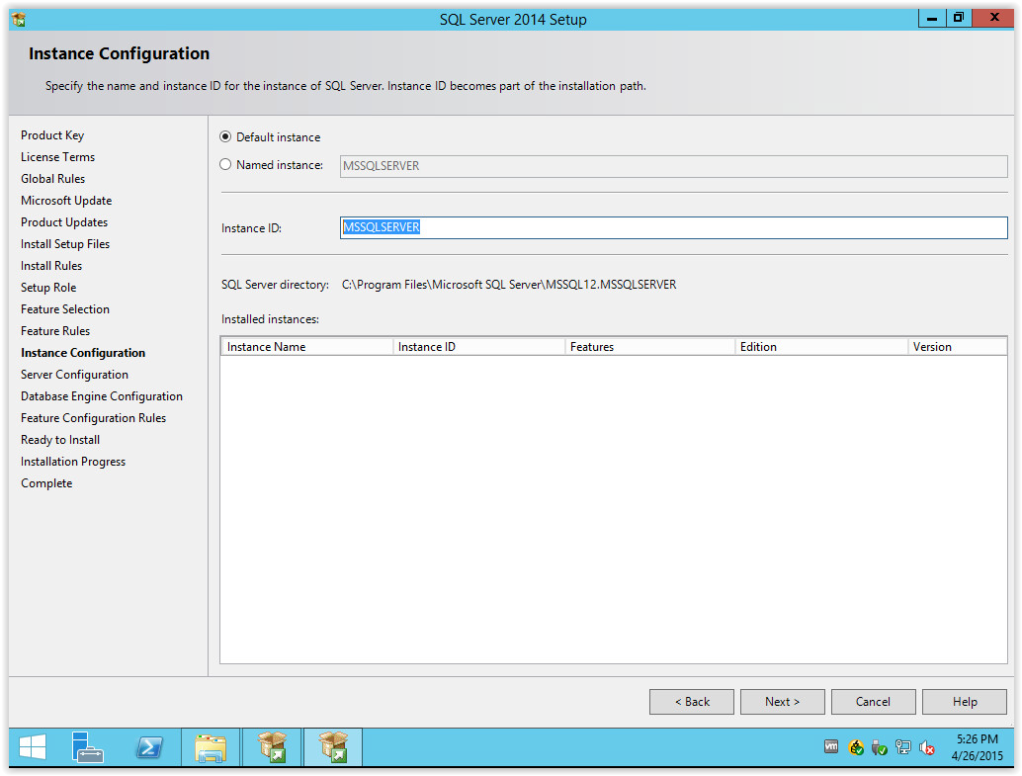Click the Named instance text field
This screenshot has width=1022, height=776.
click(x=673, y=166)
